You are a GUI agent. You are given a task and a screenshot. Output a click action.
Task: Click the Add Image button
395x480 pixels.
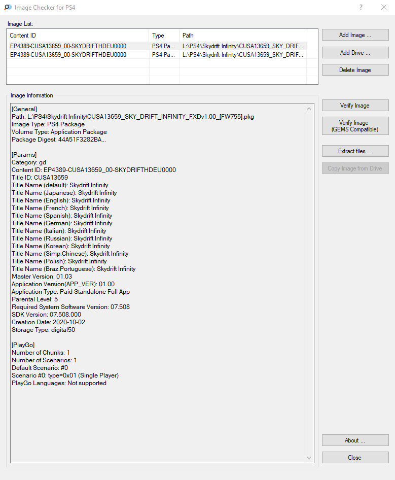point(355,35)
